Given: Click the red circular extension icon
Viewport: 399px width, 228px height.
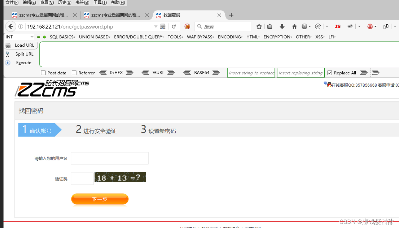Looking at the screenshot, I should [370, 26].
